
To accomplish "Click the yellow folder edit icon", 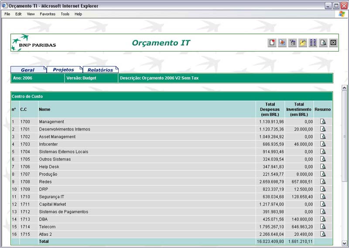I will point(303,42).
